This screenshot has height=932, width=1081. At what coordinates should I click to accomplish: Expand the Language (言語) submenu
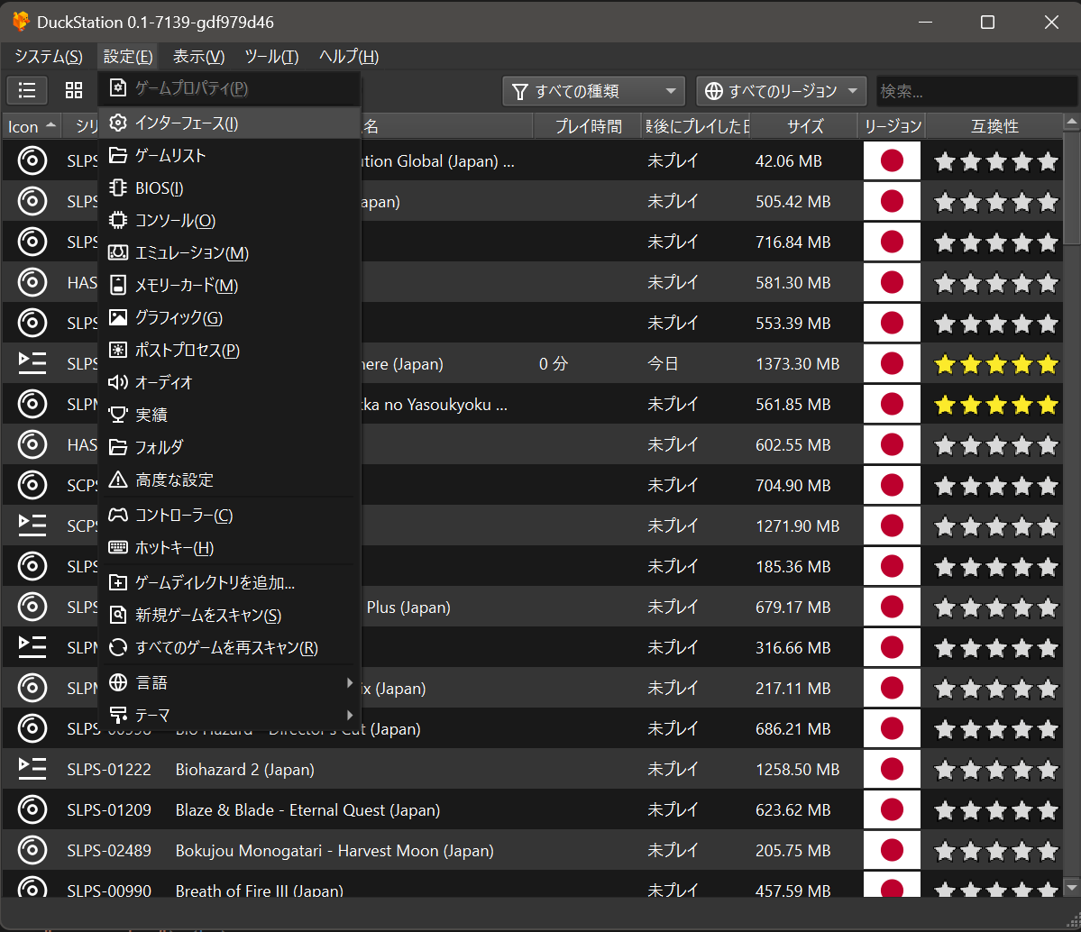click(x=230, y=682)
